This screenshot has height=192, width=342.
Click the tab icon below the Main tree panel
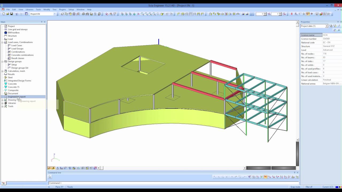click(3, 183)
